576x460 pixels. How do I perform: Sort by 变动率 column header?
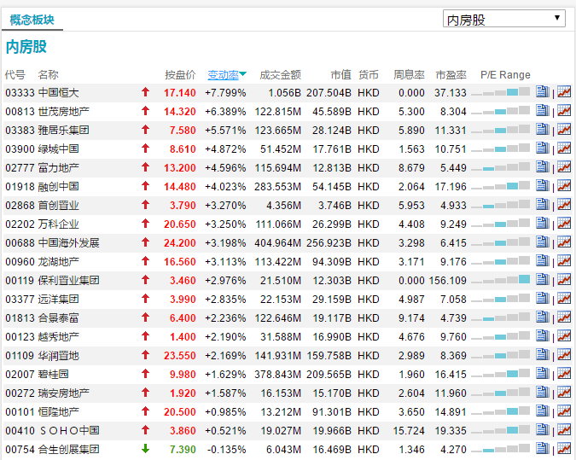[x=227, y=75]
